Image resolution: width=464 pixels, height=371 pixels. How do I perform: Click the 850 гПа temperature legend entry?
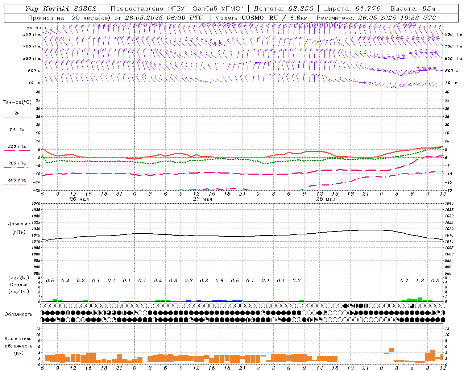click(17, 147)
